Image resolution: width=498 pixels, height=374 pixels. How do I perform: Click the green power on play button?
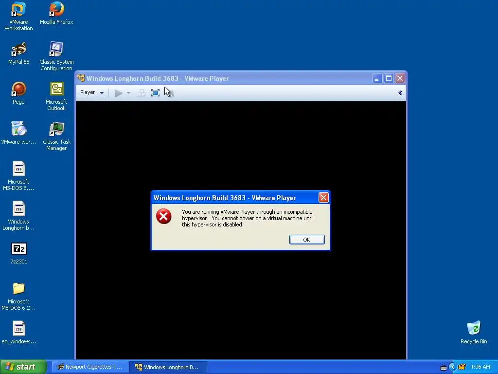(118, 93)
